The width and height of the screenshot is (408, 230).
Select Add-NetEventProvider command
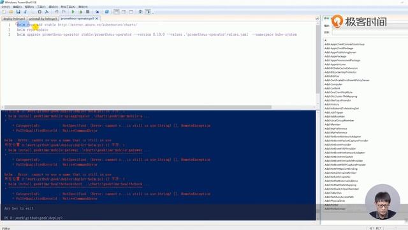click(338, 144)
